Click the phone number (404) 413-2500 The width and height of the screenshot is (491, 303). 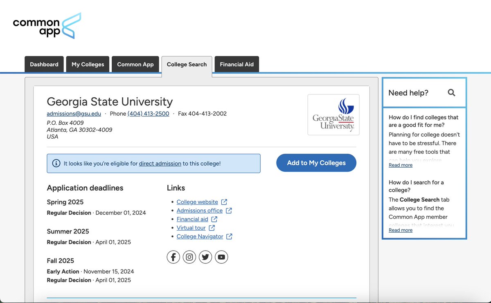click(x=149, y=114)
